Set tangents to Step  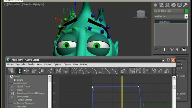(x=101, y=71)
